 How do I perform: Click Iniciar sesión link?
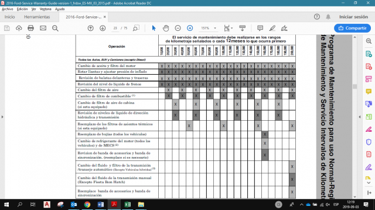pos(353,17)
